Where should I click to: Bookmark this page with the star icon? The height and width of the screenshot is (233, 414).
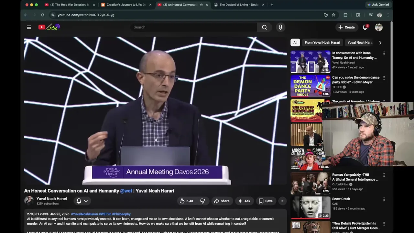coord(333,15)
